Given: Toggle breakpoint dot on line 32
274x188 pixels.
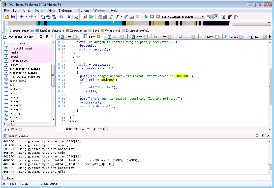Looking at the screenshot, I should 59,106.
